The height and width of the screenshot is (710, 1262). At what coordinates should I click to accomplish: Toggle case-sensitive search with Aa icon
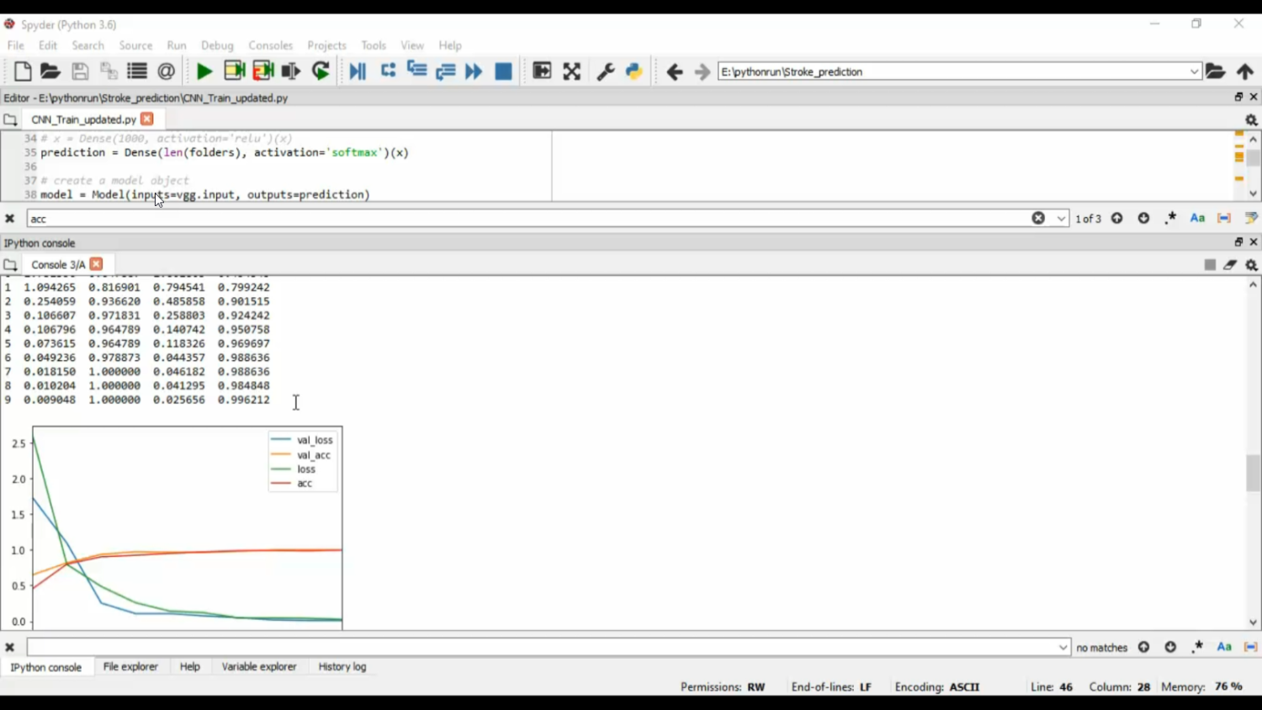coord(1197,218)
